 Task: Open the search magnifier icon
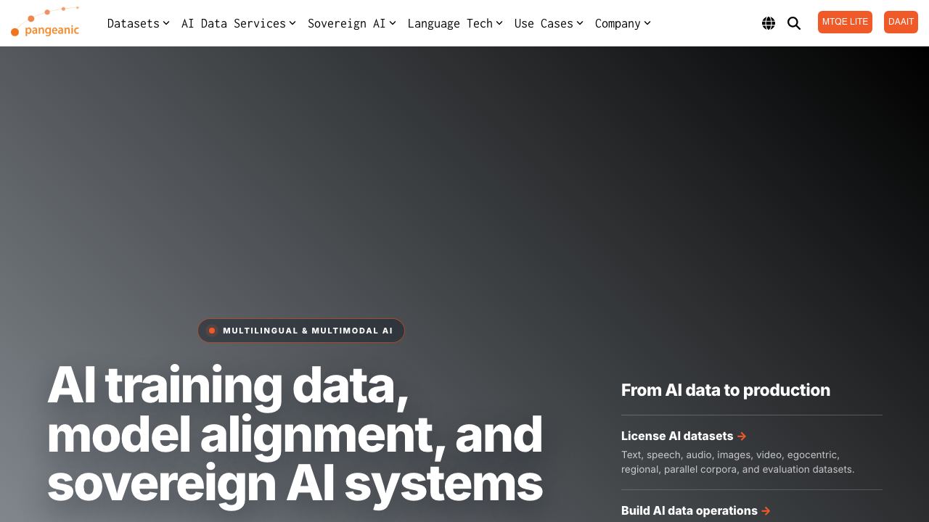(794, 23)
